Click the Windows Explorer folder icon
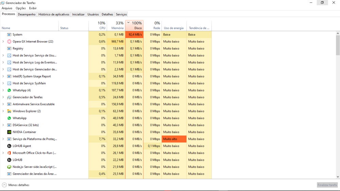Viewport: 340px width, 191px height. pyautogui.click(x=9, y=111)
